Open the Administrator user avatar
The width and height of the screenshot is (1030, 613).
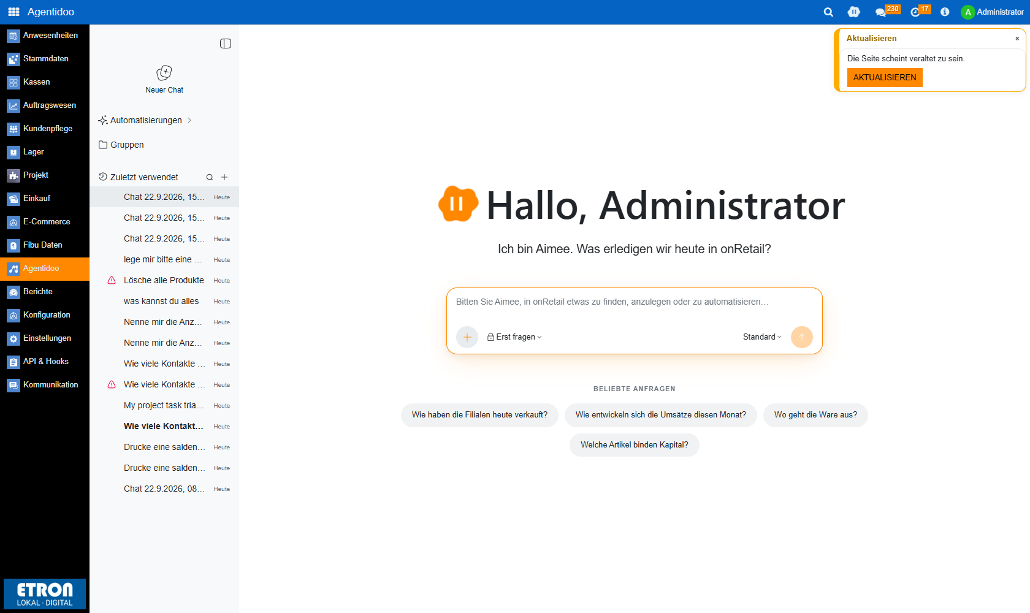pyautogui.click(x=968, y=12)
